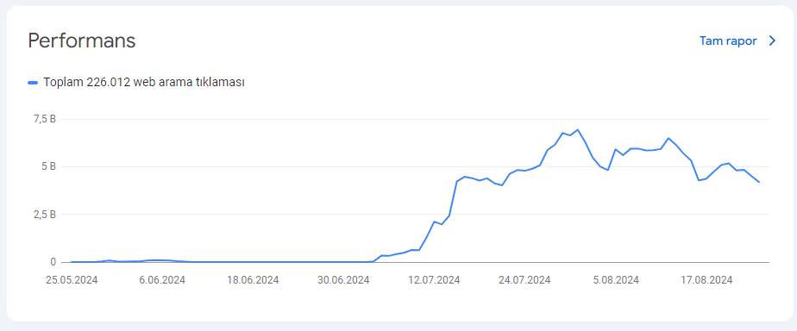The image size is (797, 331).
Task: Click the 12.07.2024 date axis label
Action: (434, 280)
